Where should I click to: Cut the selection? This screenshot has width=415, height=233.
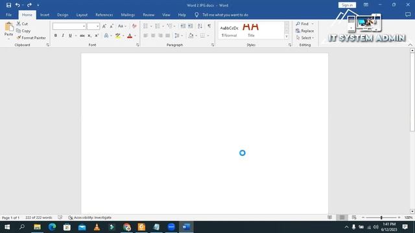click(x=22, y=24)
